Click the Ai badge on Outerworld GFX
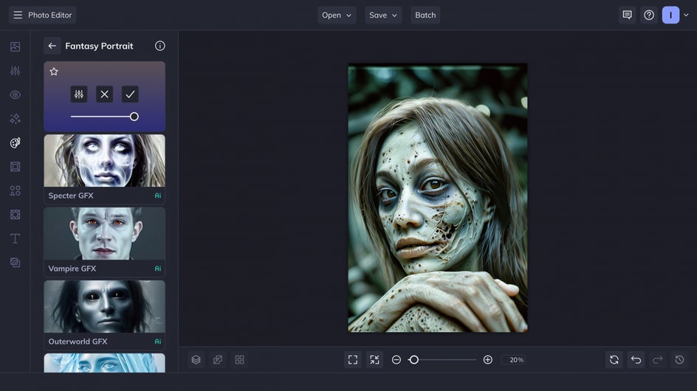Image resolution: width=697 pixels, height=391 pixels. click(x=158, y=342)
